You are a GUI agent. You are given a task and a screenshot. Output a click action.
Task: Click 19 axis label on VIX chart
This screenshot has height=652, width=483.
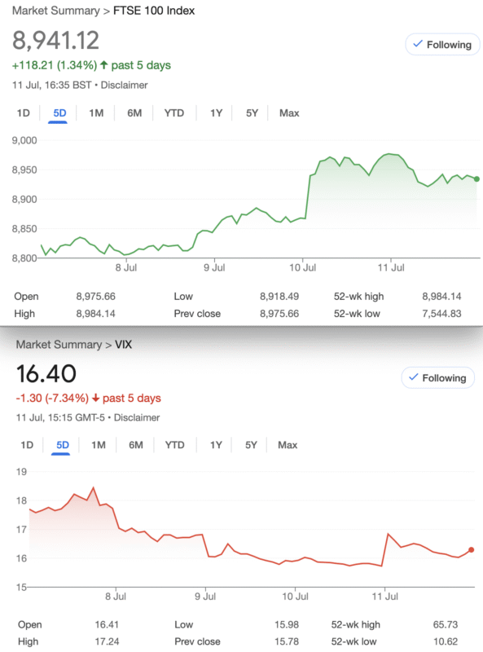pyautogui.click(x=21, y=472)
